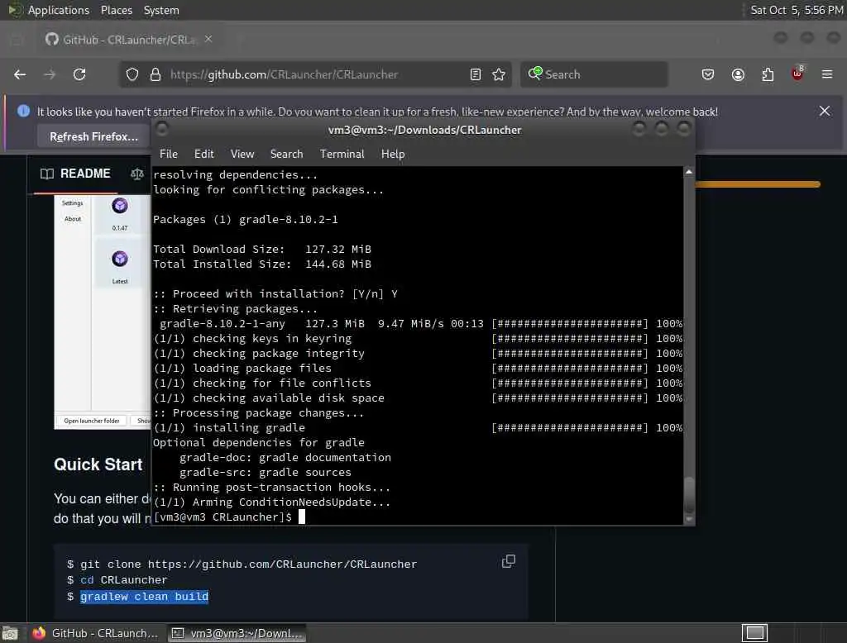Open terminal View menu
The width and height of the screenshot is (847, 643).
tap(242, 154)
